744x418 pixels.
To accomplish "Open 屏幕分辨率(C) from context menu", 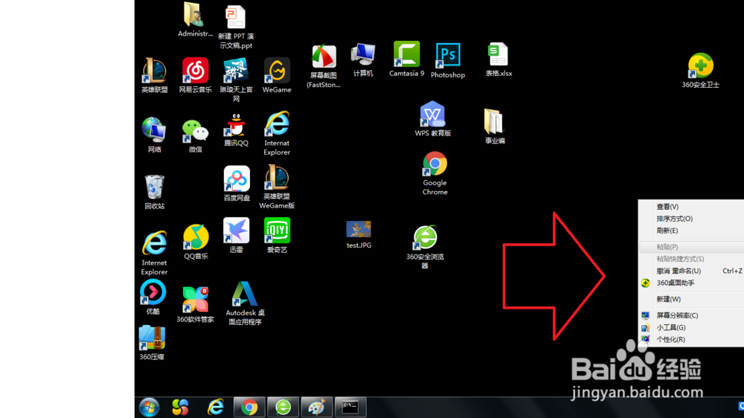I will click(x=691, y=315).
